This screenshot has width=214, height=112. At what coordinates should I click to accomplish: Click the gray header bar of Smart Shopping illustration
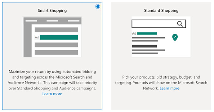pos(52,21)
